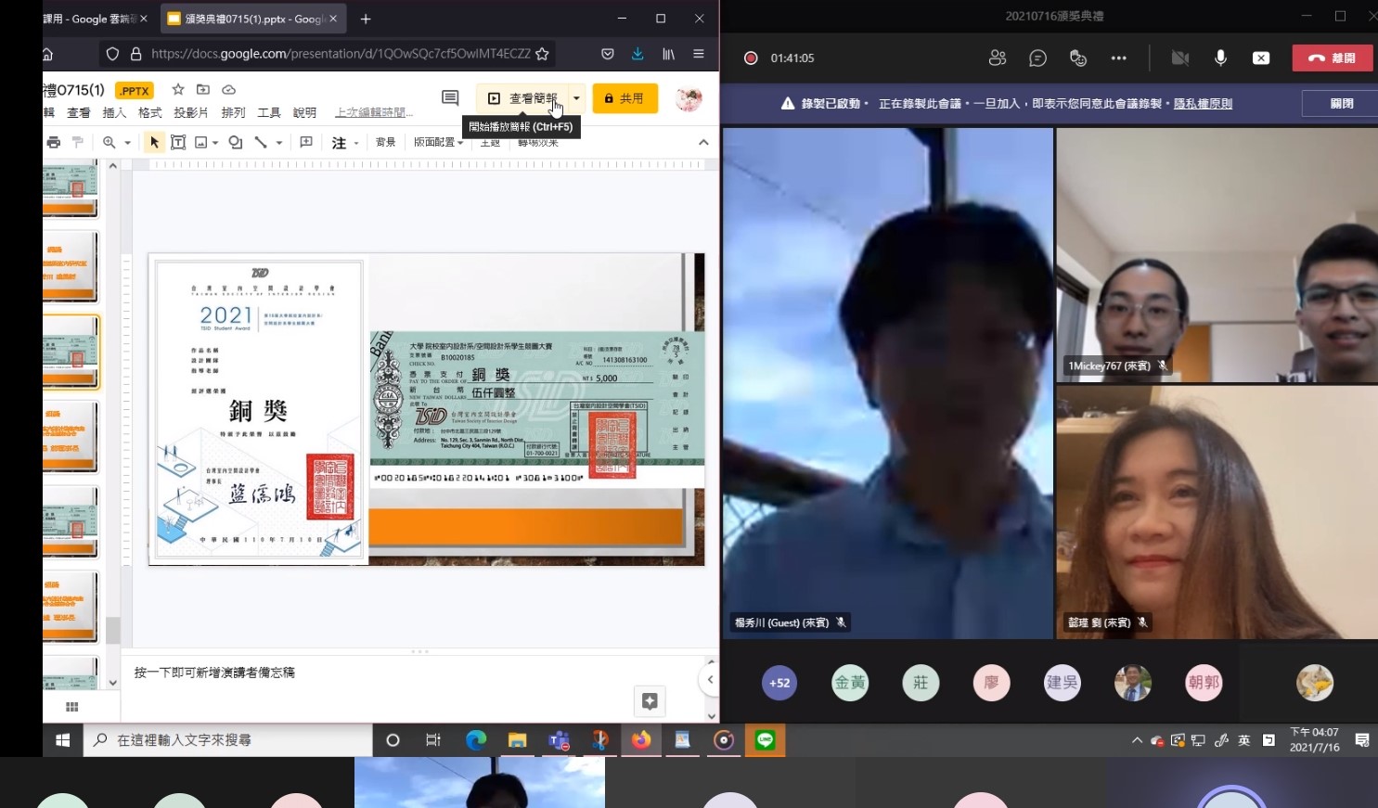
Task: Open the Firefox library icon
Action: [668, 54]
